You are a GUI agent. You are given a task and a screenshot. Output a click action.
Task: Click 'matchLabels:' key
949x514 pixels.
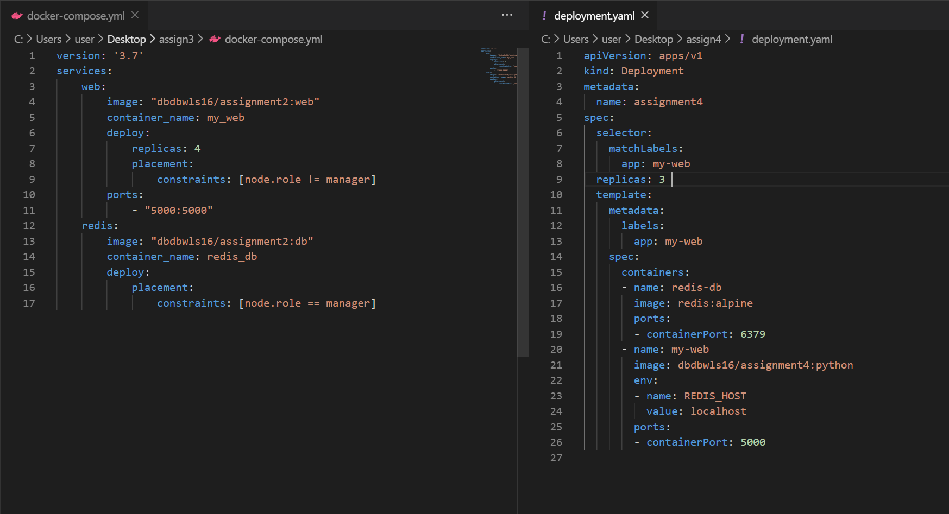pyautogui.click(x=646, y=148)
